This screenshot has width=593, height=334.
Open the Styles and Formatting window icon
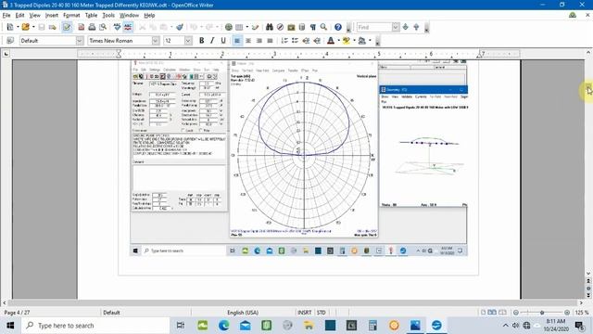pos(10,41)
